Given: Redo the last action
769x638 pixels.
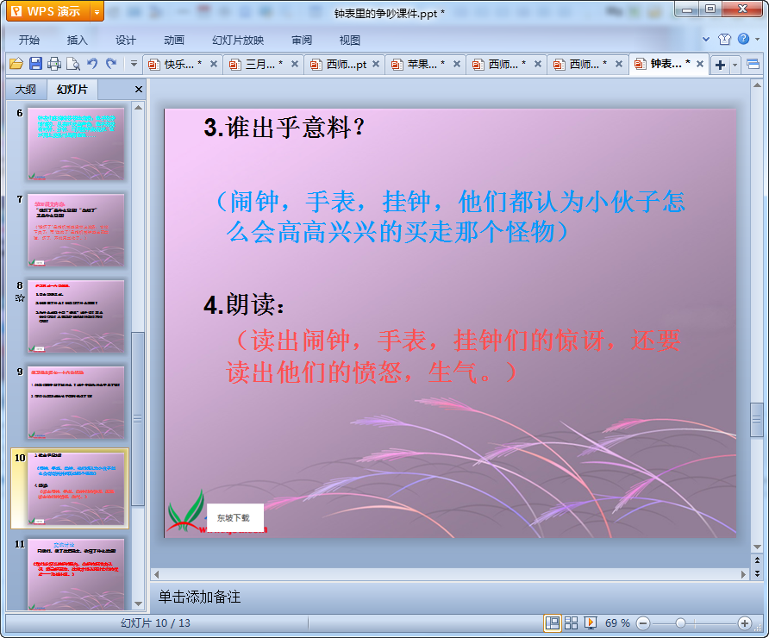Looking at the screenshot, I should coord(111,64).
